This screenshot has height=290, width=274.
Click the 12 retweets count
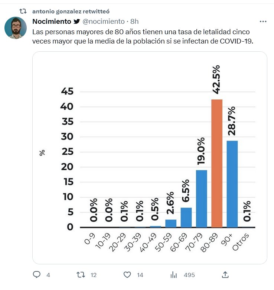tap(94, 275)
